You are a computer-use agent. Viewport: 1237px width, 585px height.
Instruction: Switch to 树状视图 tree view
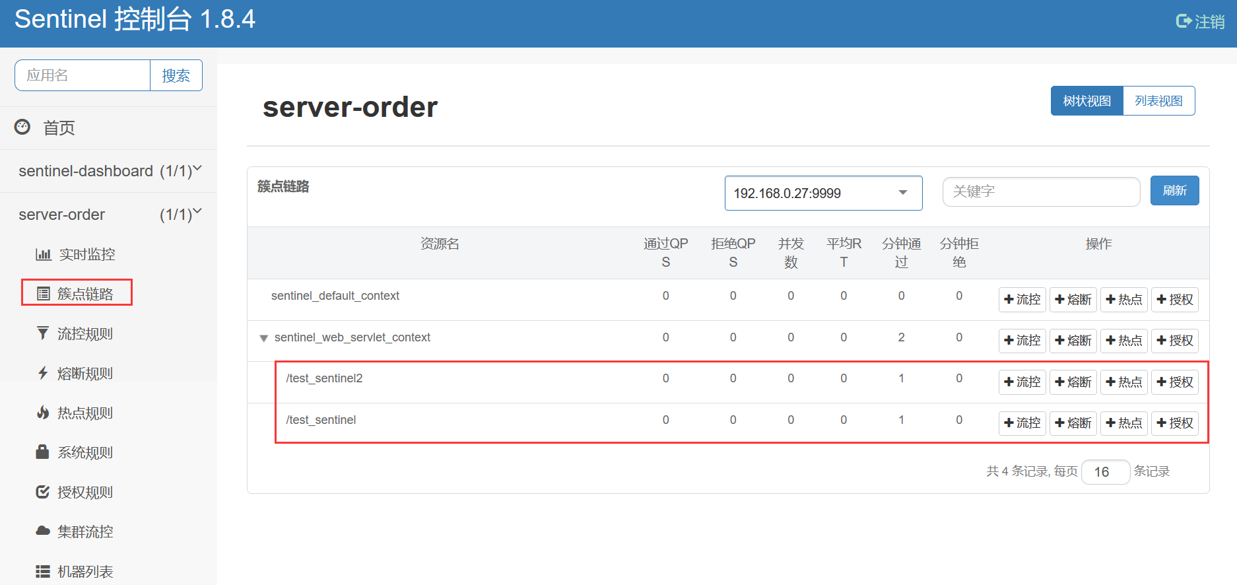pyautogui.click(x=1087, y=101)
